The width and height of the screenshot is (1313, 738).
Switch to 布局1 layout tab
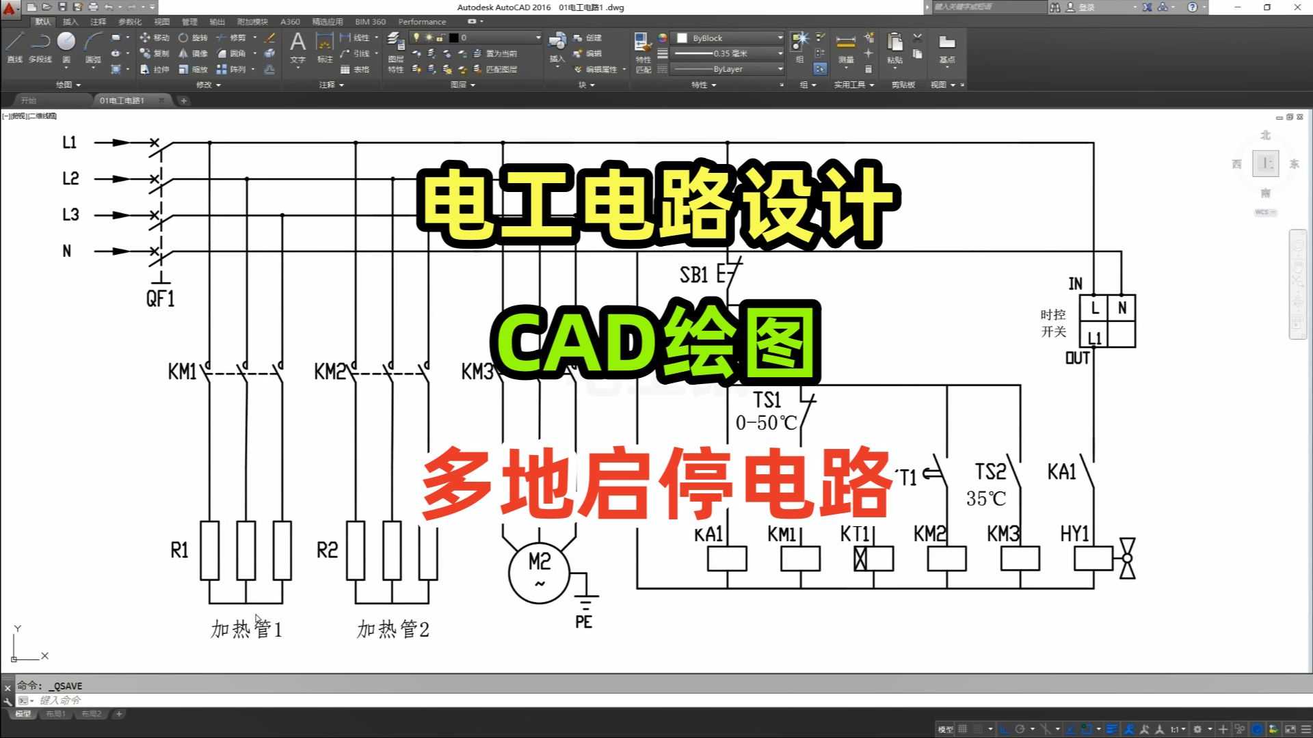tap(56, 713)
